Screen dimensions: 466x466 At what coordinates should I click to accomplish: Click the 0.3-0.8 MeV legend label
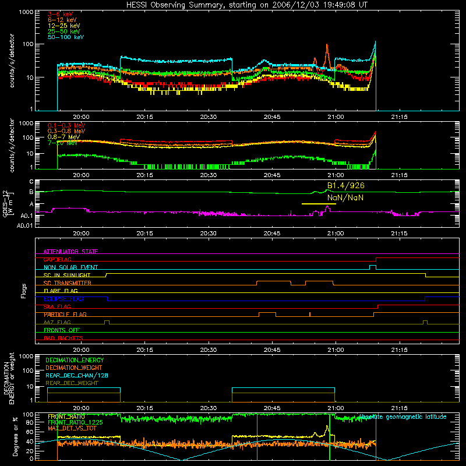66,131
